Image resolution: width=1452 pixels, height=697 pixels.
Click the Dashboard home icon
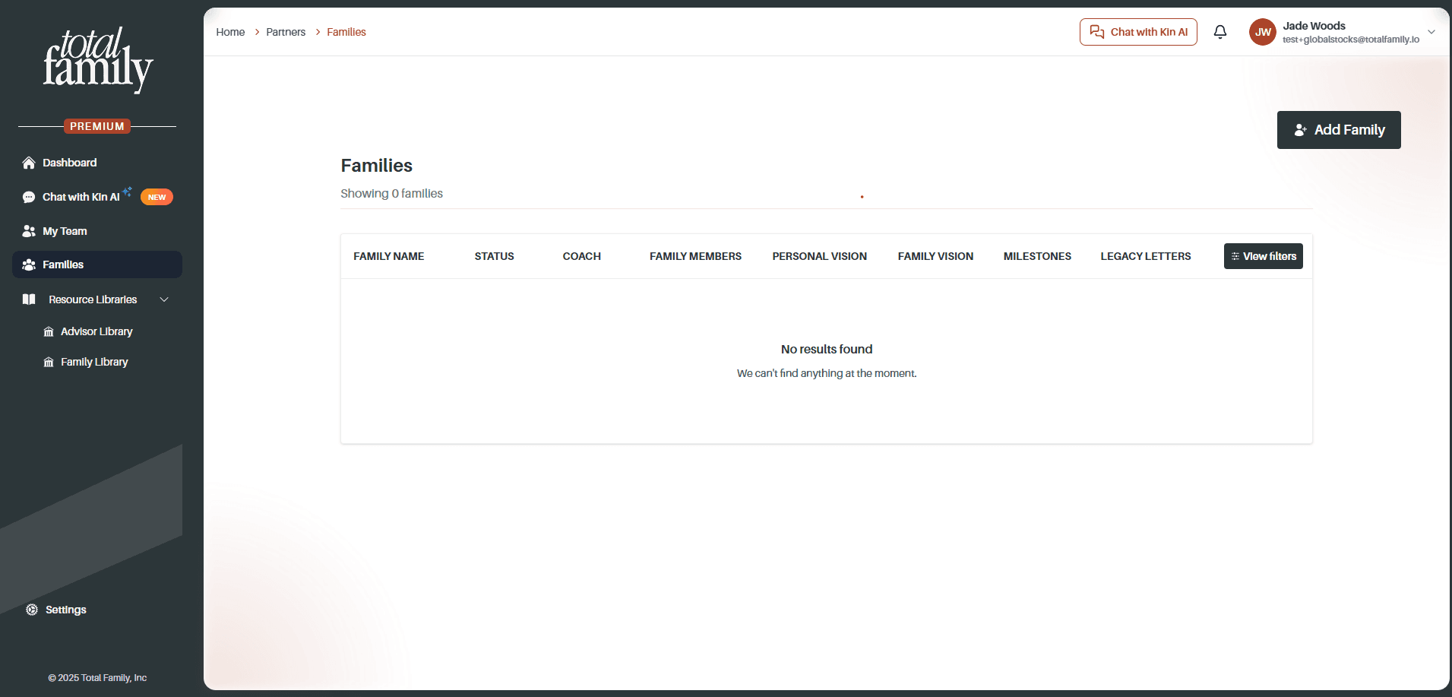[29, 163]
